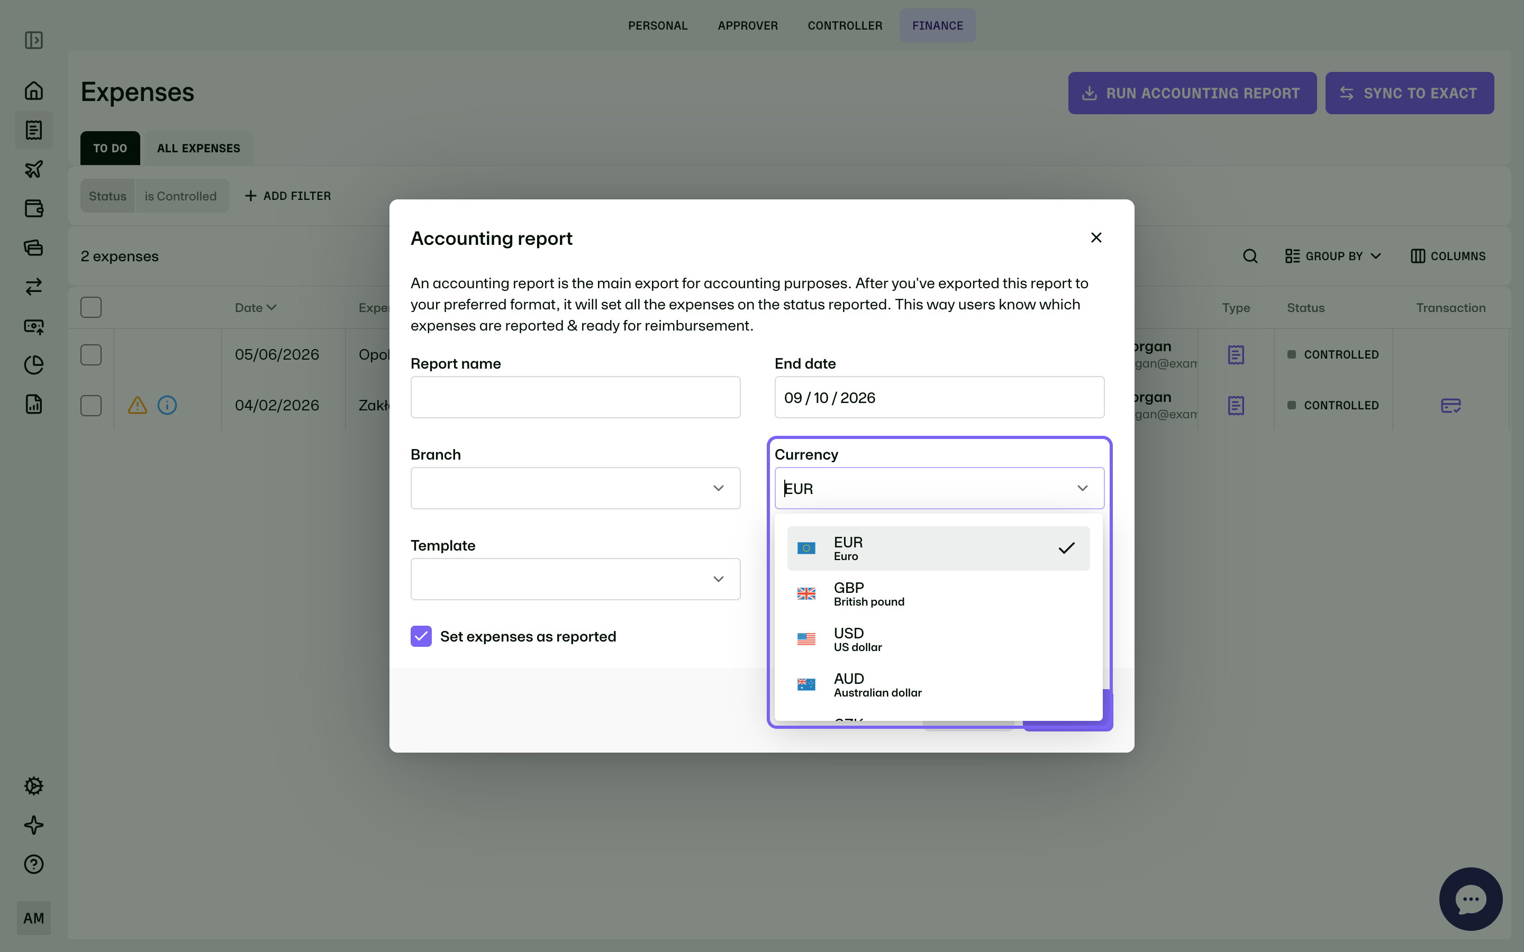1524x952 pixels.
Task: Open the airplane travel icon in the sidebar
Action: click(x=34, y=169)
